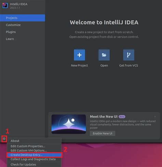This screenshot has width=162, height=167.
Task: Select Collect Logs and Diagnostic Data
Action: 34,159
